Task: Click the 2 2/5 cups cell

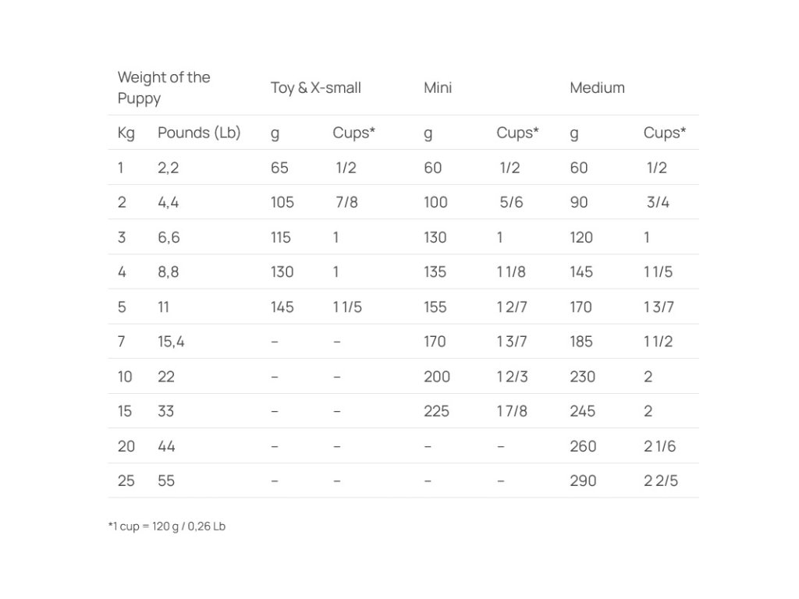Action: 660,480
